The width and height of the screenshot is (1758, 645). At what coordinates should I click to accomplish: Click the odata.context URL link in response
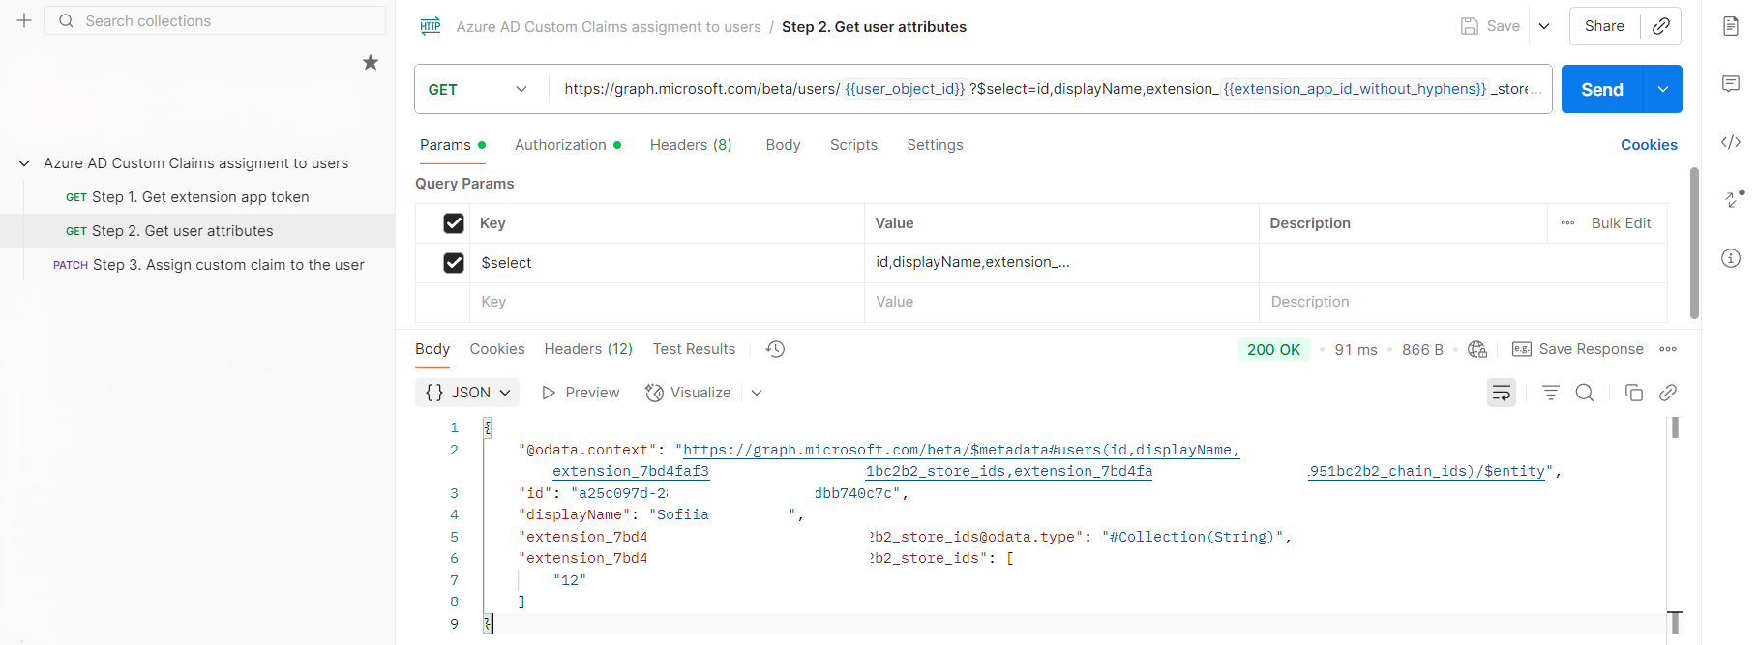tap(961, 450)
